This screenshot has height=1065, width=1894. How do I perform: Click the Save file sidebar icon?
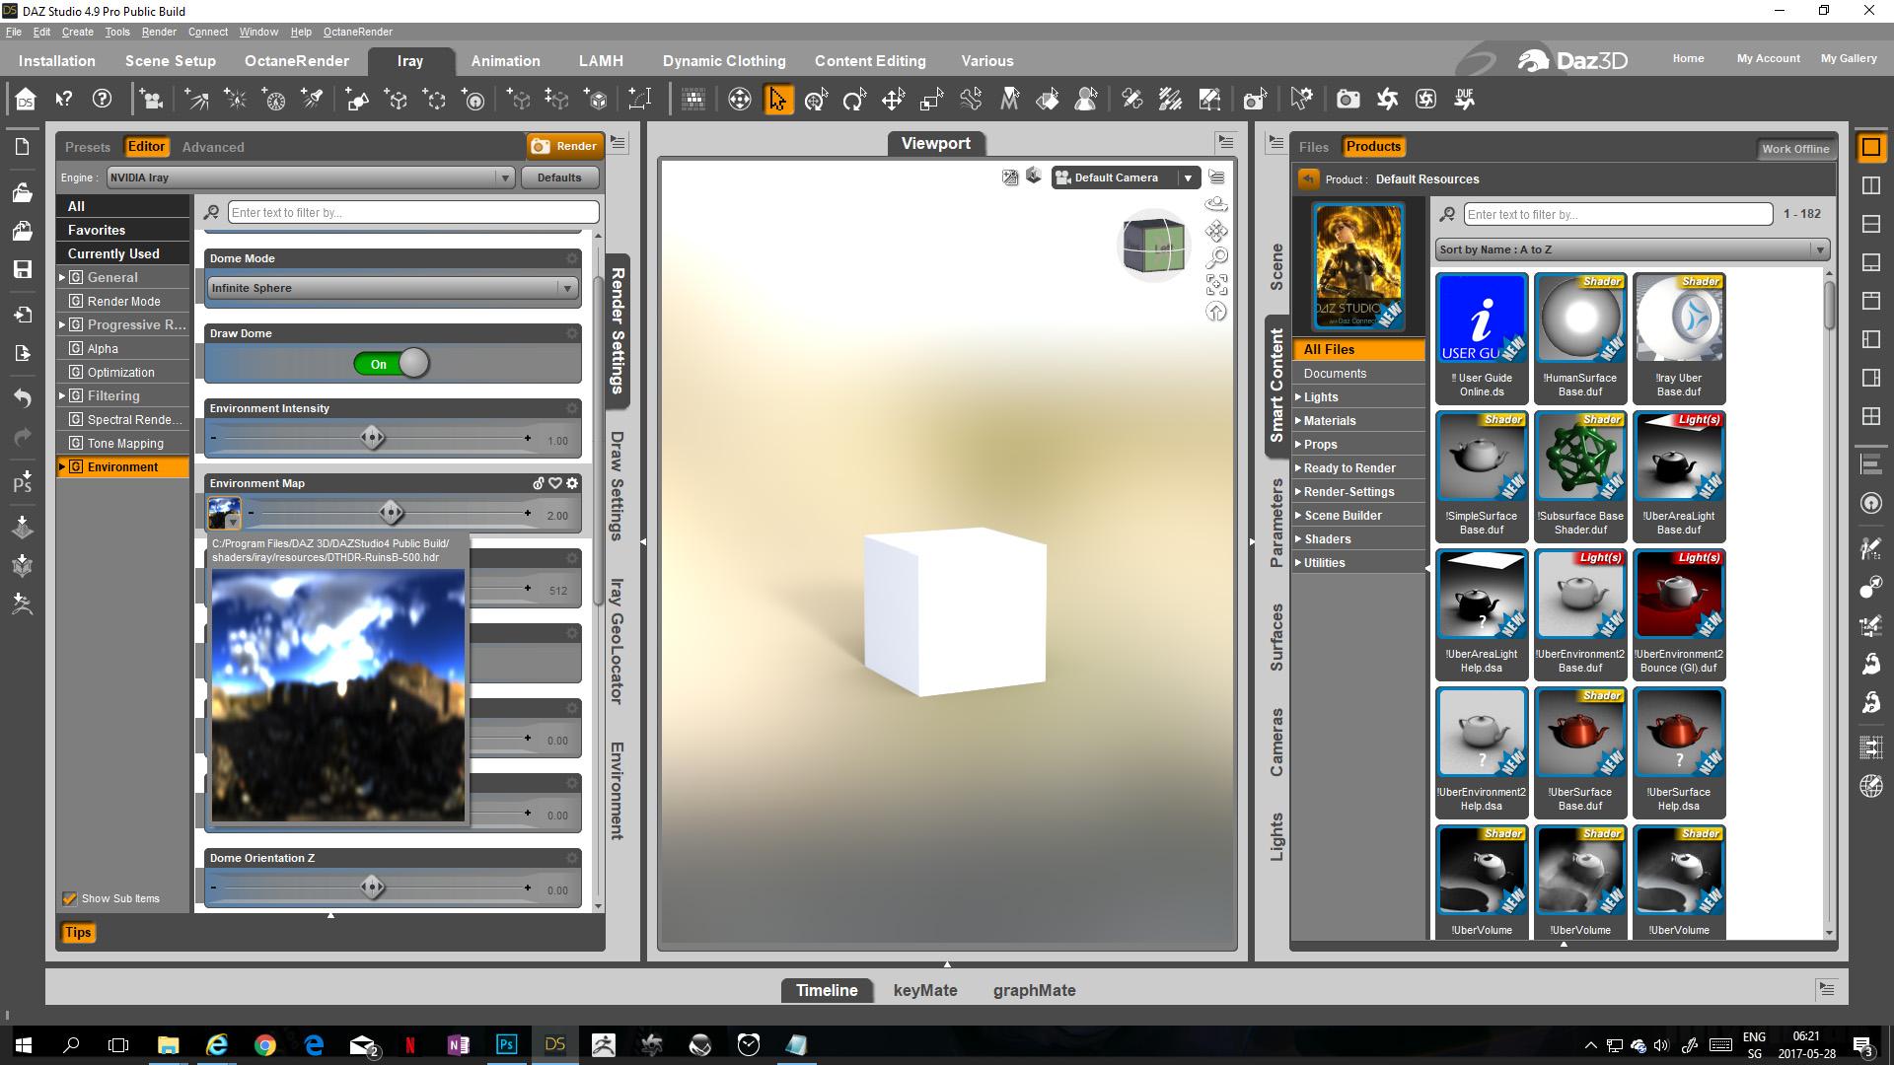[22, 269]
